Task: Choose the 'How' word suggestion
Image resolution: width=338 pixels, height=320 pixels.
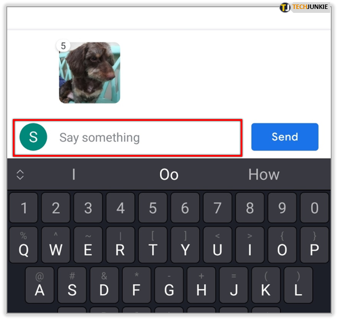Action: 264,175
